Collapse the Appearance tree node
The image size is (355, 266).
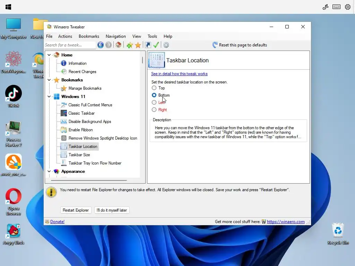point(49,171)
